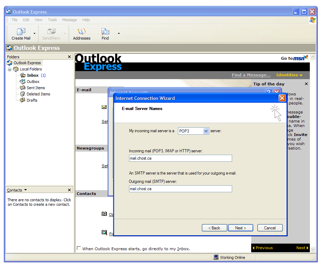
Task: Open the Identities dropdown
Action: click(289, 75)
